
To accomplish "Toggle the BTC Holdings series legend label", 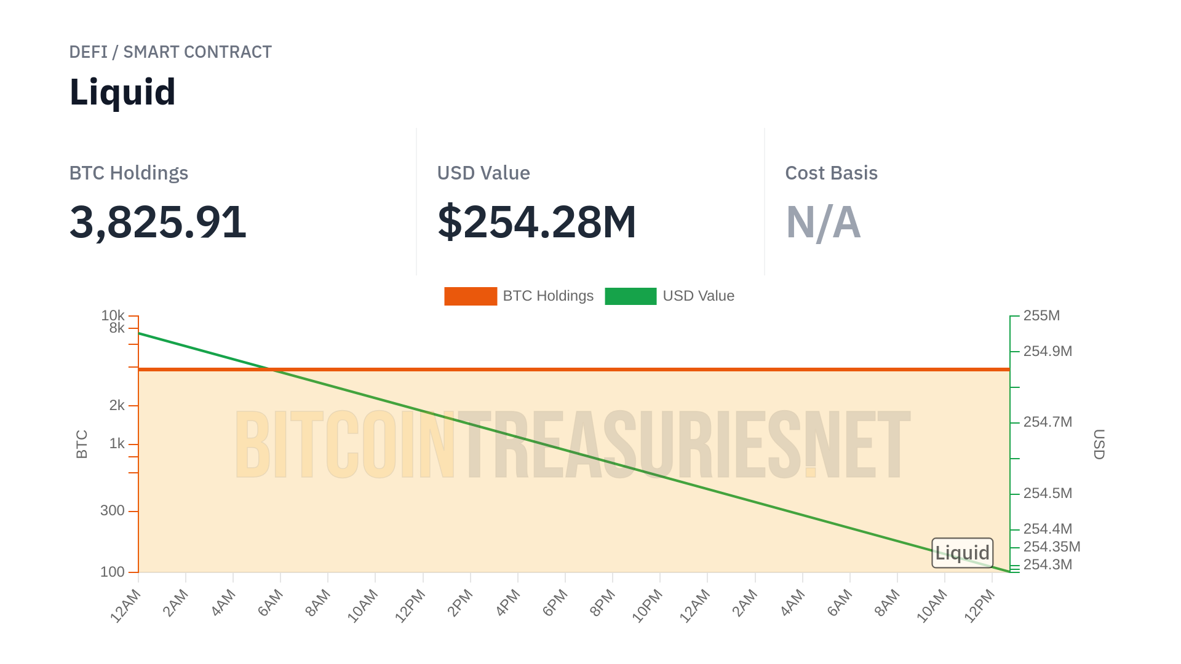I will [548, 296].
